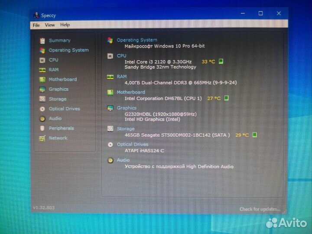Image resolution: width=312 pixels, height=234 pixels.
Task: Click the Optical Drives disc icon in summary panel
Action: click(x=110, y=145)
